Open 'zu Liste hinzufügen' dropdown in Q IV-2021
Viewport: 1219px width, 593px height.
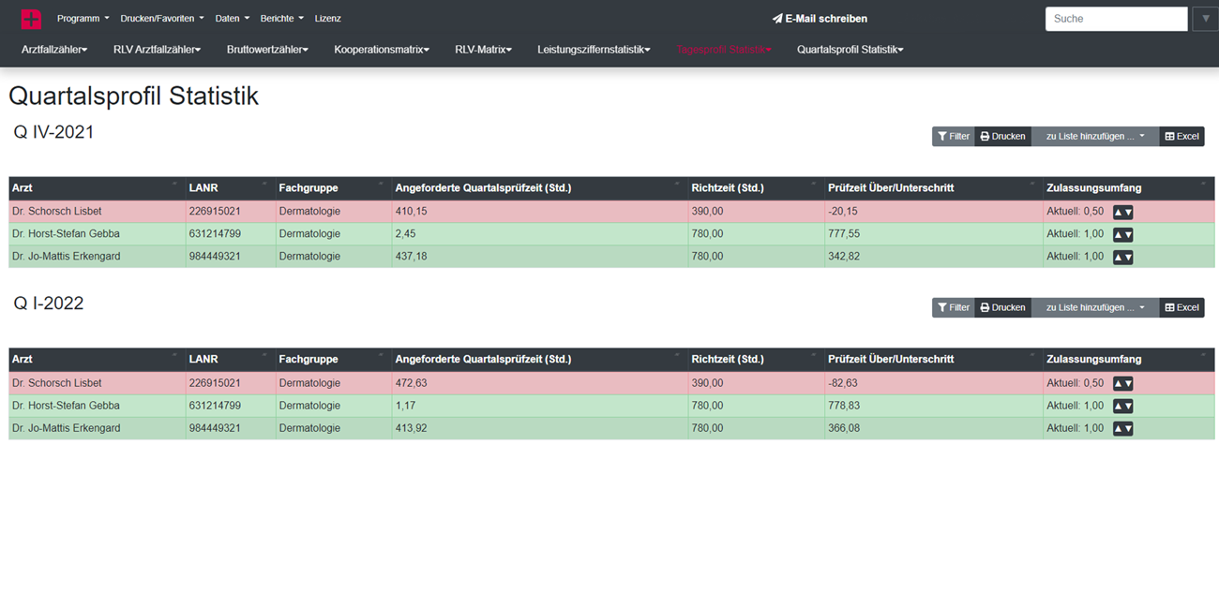1094,137
